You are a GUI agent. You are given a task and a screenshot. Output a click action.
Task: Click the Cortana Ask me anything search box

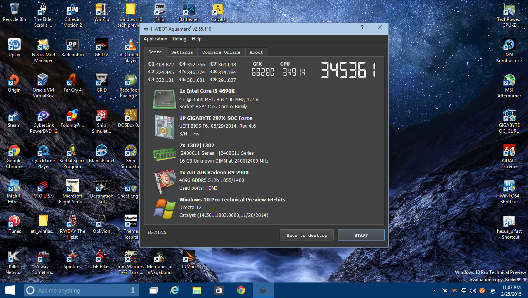(x=82, y=290)
